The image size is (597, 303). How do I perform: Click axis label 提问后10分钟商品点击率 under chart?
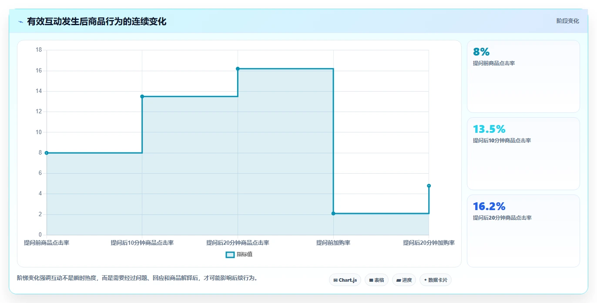click(142, 243)
